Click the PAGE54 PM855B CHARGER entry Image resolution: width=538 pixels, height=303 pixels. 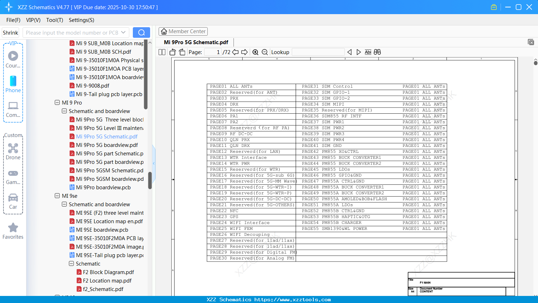(x=332, y=223)
